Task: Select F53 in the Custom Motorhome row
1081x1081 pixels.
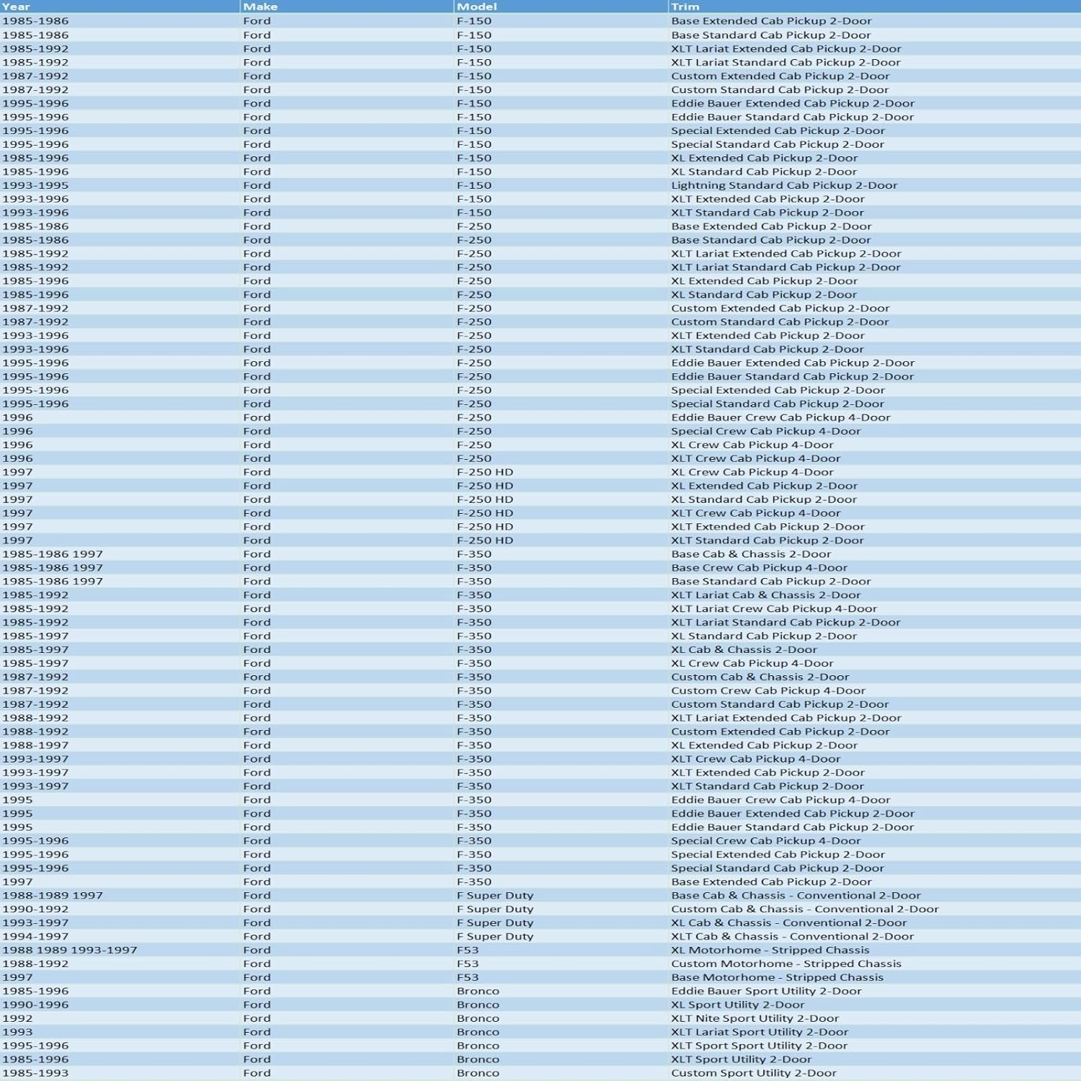Action: click(468, 964)
